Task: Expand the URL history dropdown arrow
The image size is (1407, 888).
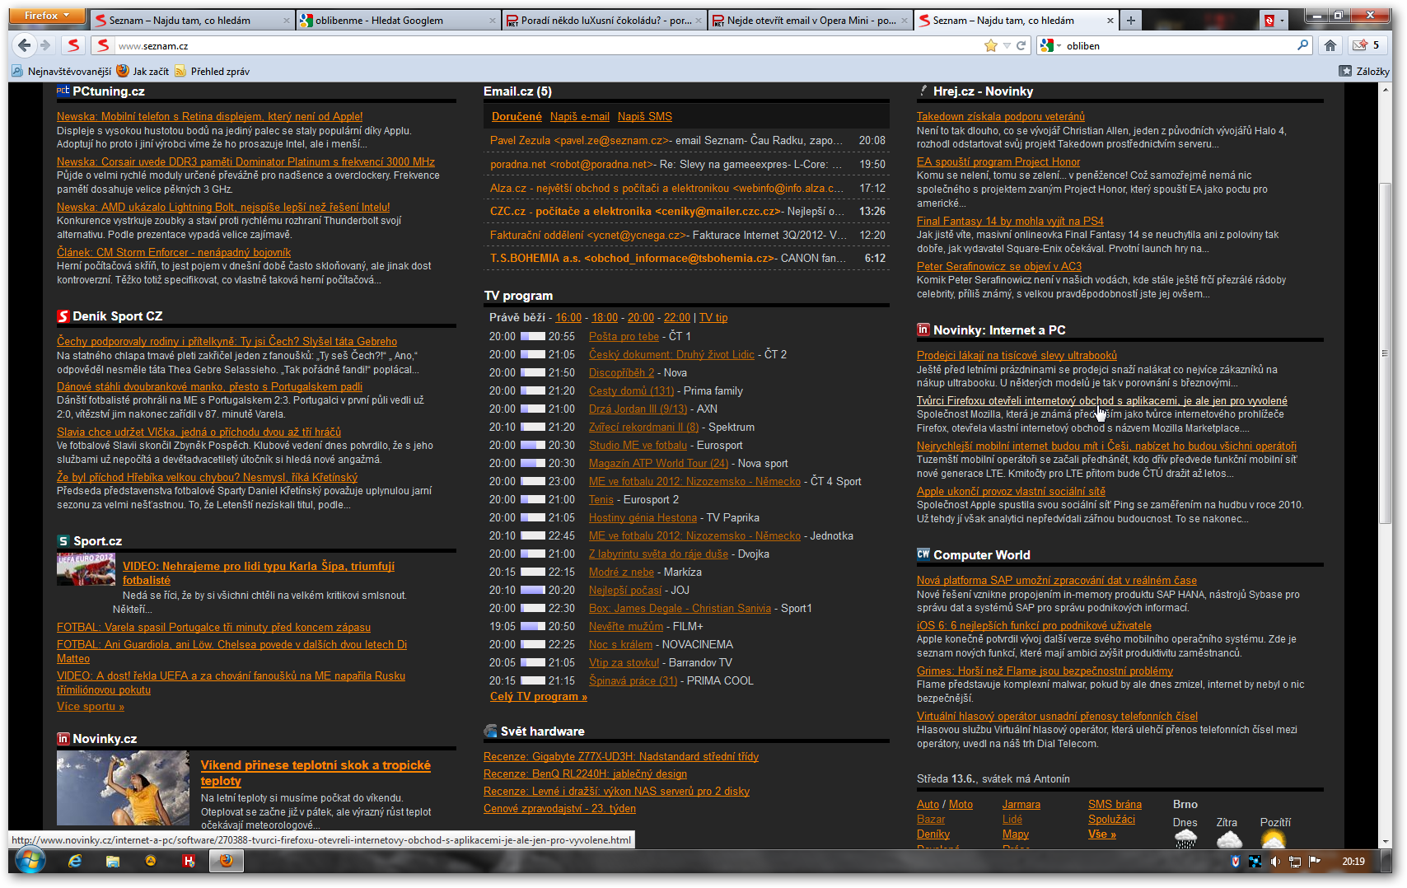Action: (x=1007, y=45)
